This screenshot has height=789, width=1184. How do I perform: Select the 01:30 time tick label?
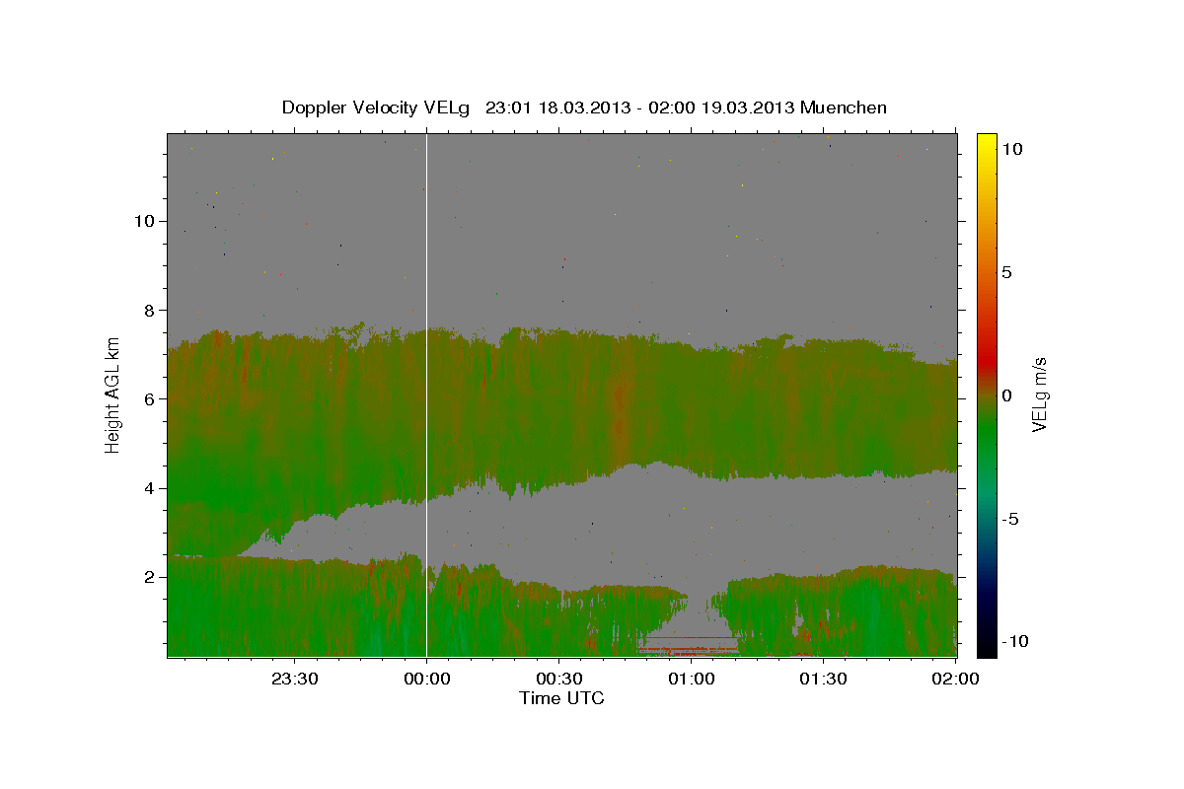pyautogui.click(x=823, y=680)
